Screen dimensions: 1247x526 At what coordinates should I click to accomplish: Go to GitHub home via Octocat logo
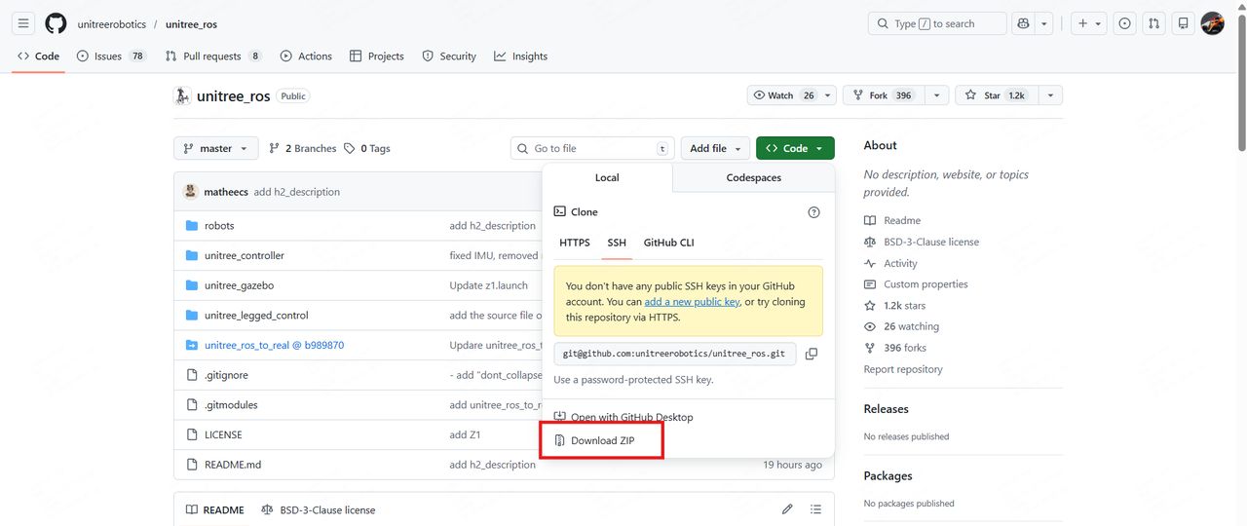(57, 23)
